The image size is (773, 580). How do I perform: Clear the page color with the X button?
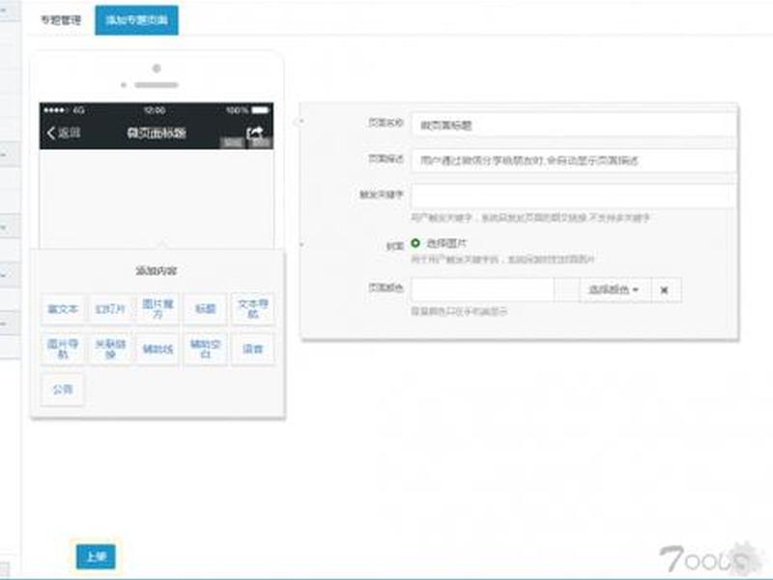coord(665,289)
